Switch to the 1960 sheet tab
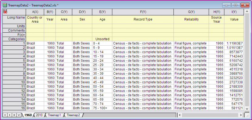 point(28,115)
